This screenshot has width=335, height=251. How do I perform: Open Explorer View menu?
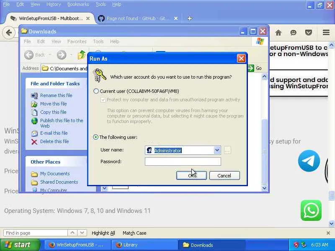click(x=56, y=41)
